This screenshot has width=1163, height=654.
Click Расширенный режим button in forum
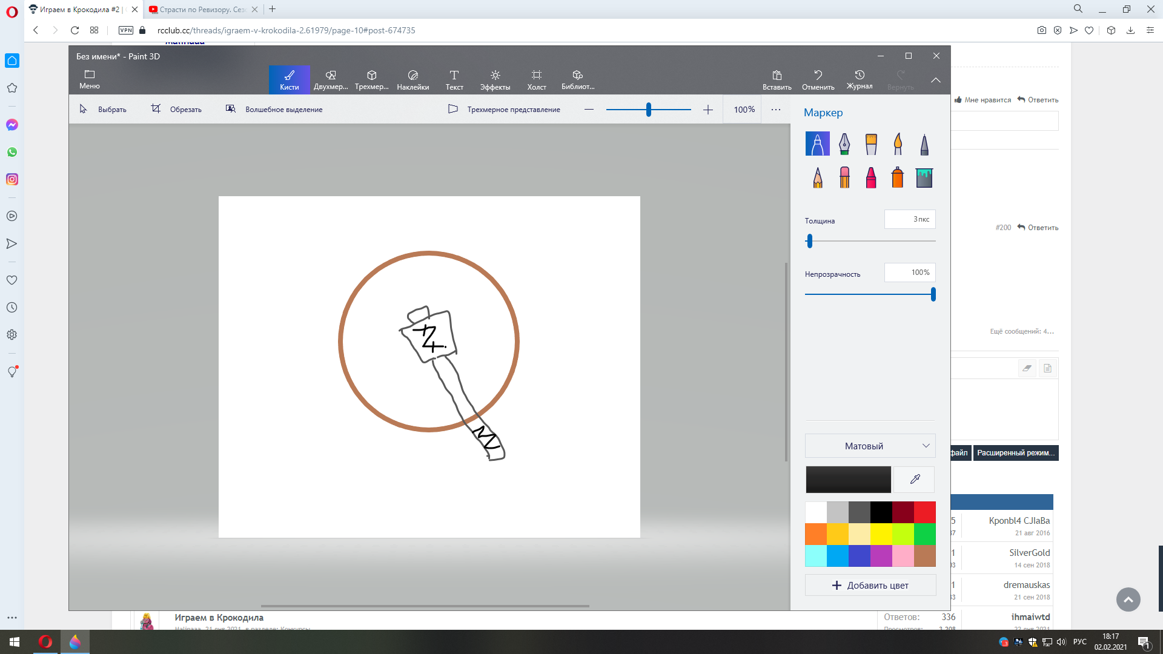[1016, 453]
